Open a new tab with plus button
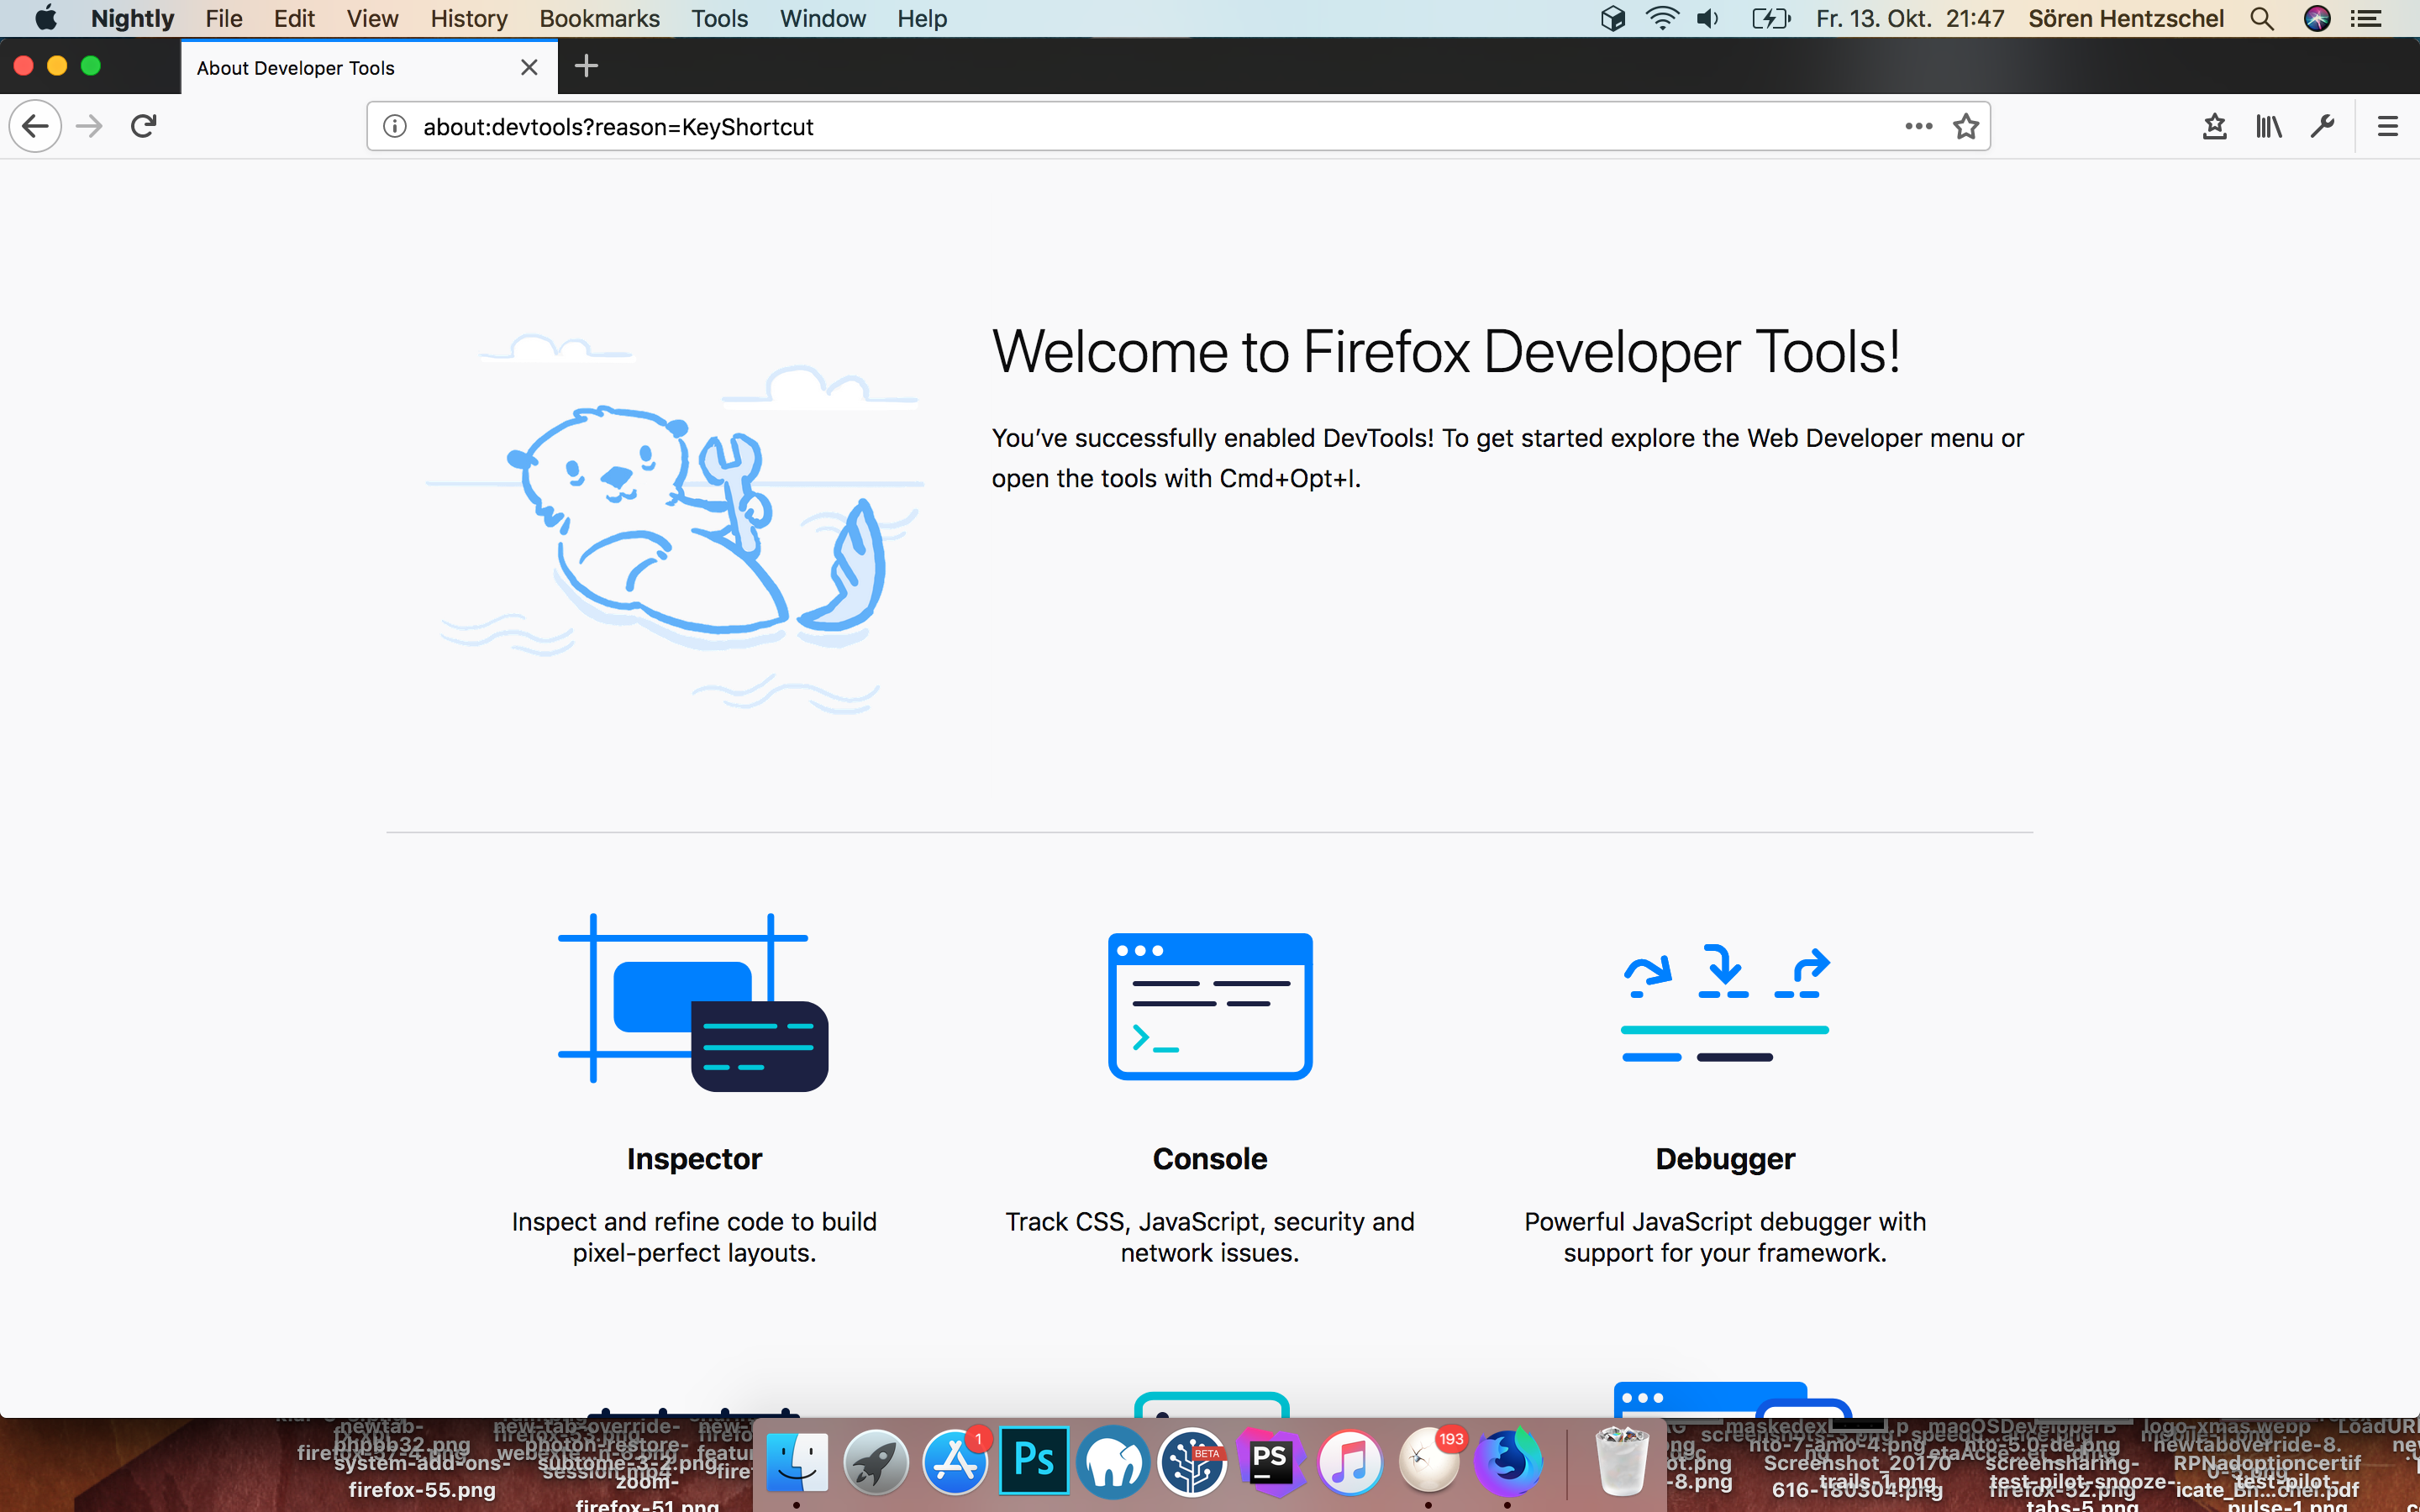 pos(587,67)
